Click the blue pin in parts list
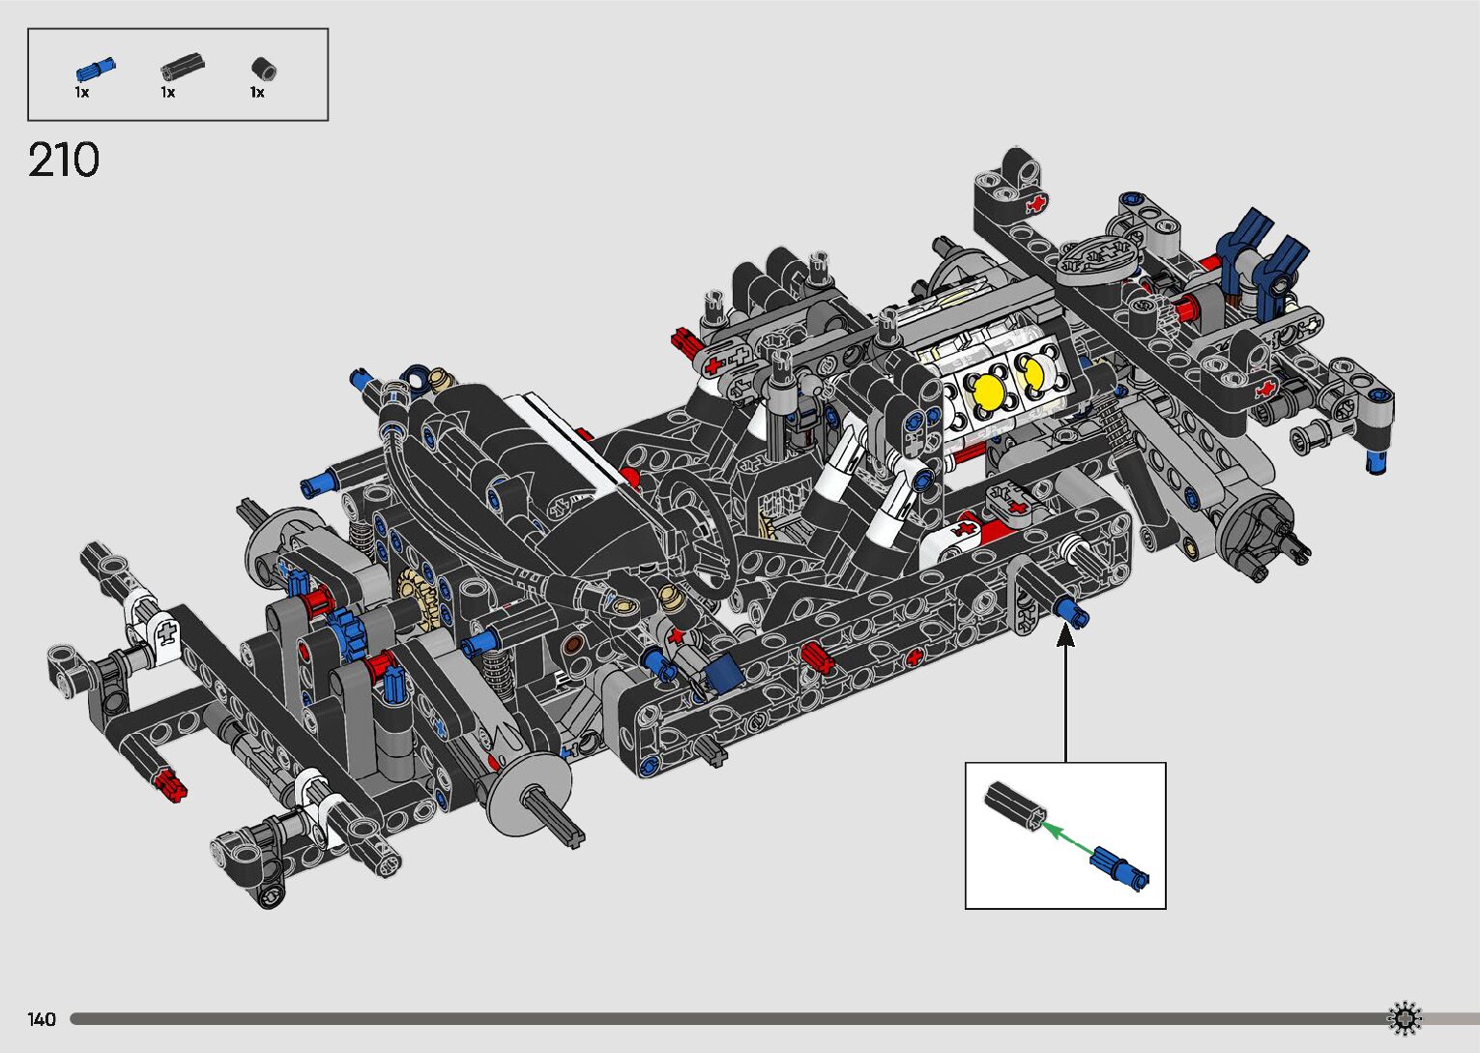 (94, 69)
